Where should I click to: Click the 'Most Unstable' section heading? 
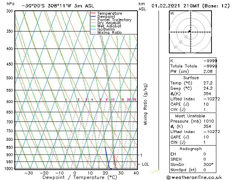point(190,116)
